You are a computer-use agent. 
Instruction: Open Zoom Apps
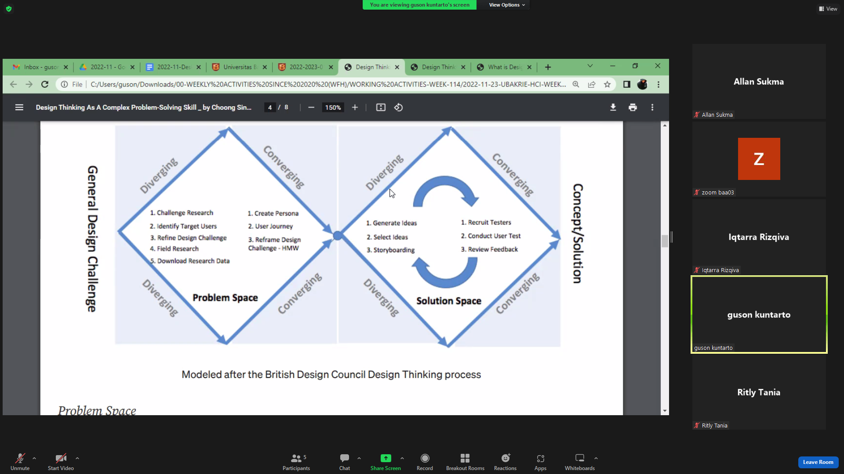coord(540,462)
